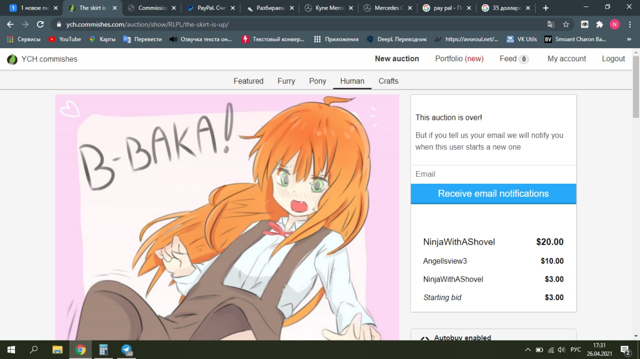The height and width of the screenshot is (359, 640).
Task: Open the Приложения bookmark
Action: click(336, 39)
